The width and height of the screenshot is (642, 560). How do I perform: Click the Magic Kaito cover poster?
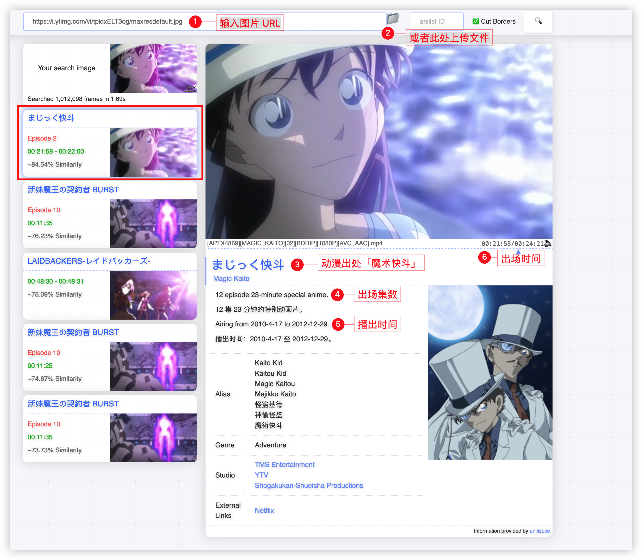tap(490, 372)
